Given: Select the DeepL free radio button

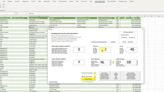Looking at the screenshot, I should [130, 38].
